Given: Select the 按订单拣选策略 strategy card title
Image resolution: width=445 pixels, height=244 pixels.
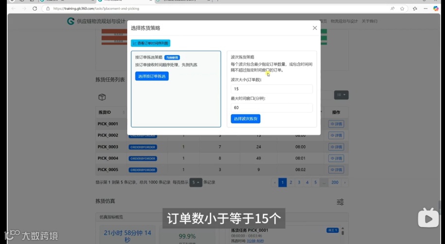Looking at the screenshot, I should (x=149, y=57).
